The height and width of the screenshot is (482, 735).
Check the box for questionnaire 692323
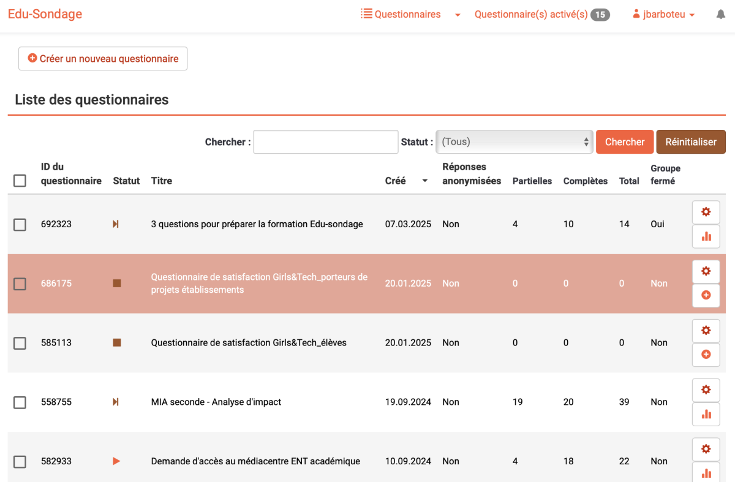20,225
